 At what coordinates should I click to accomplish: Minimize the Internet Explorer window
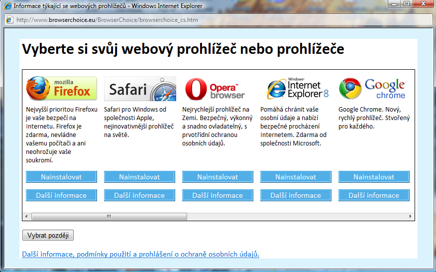[x=394, y=4]
